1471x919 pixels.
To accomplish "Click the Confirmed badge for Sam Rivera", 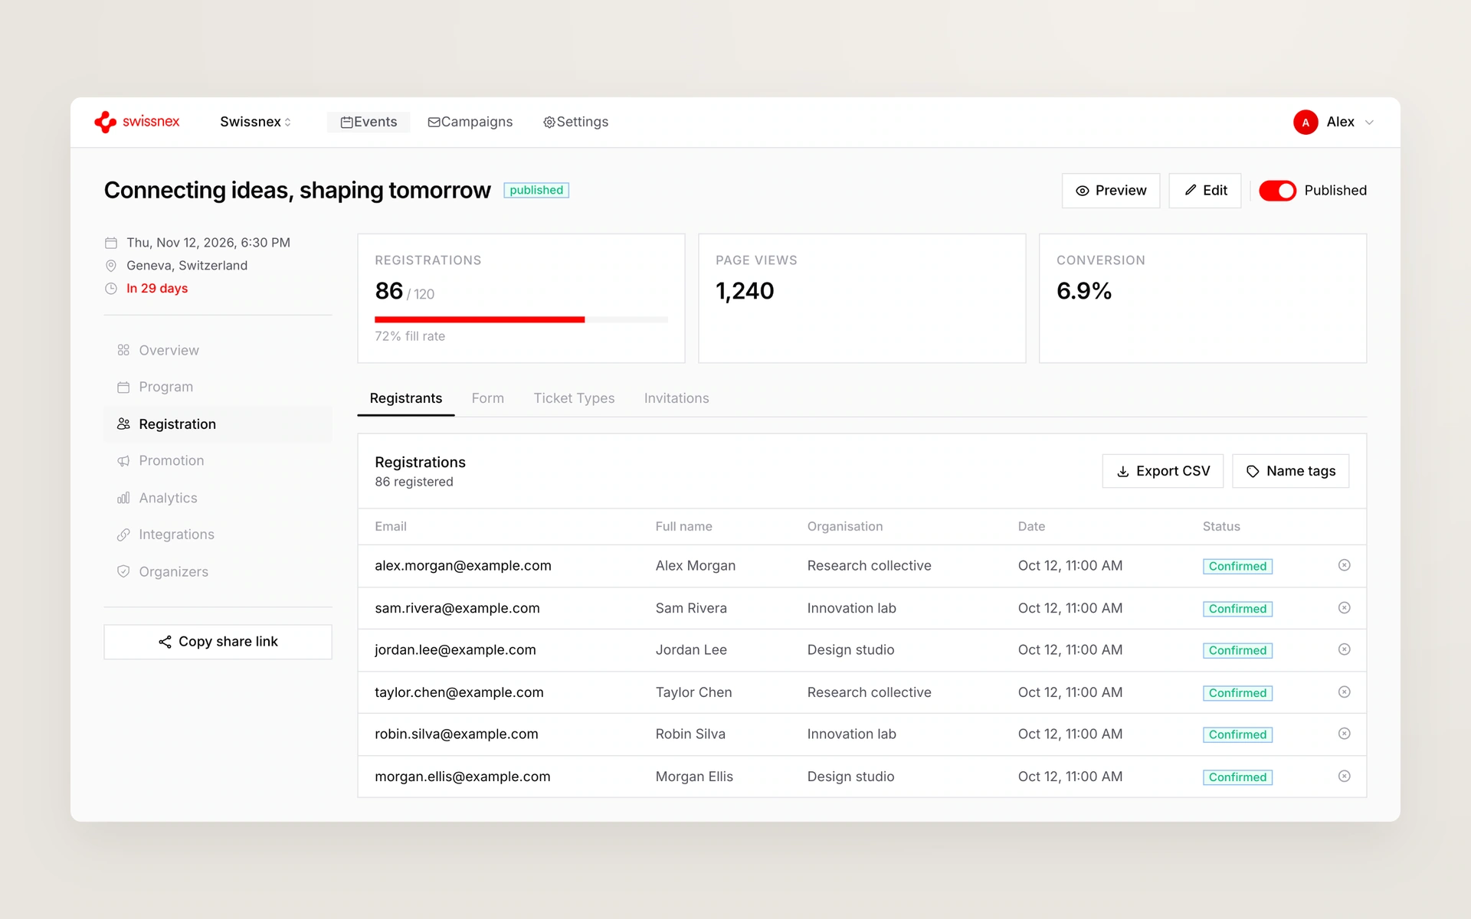I will (1237, 609).
